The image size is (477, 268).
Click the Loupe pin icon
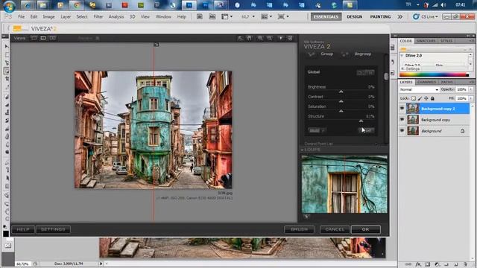point(306,217)
